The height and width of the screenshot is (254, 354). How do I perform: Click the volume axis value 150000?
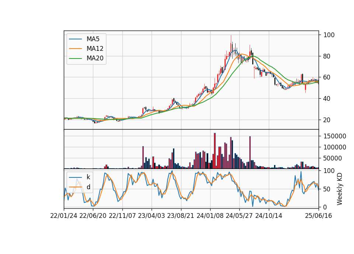coord(335,136)
